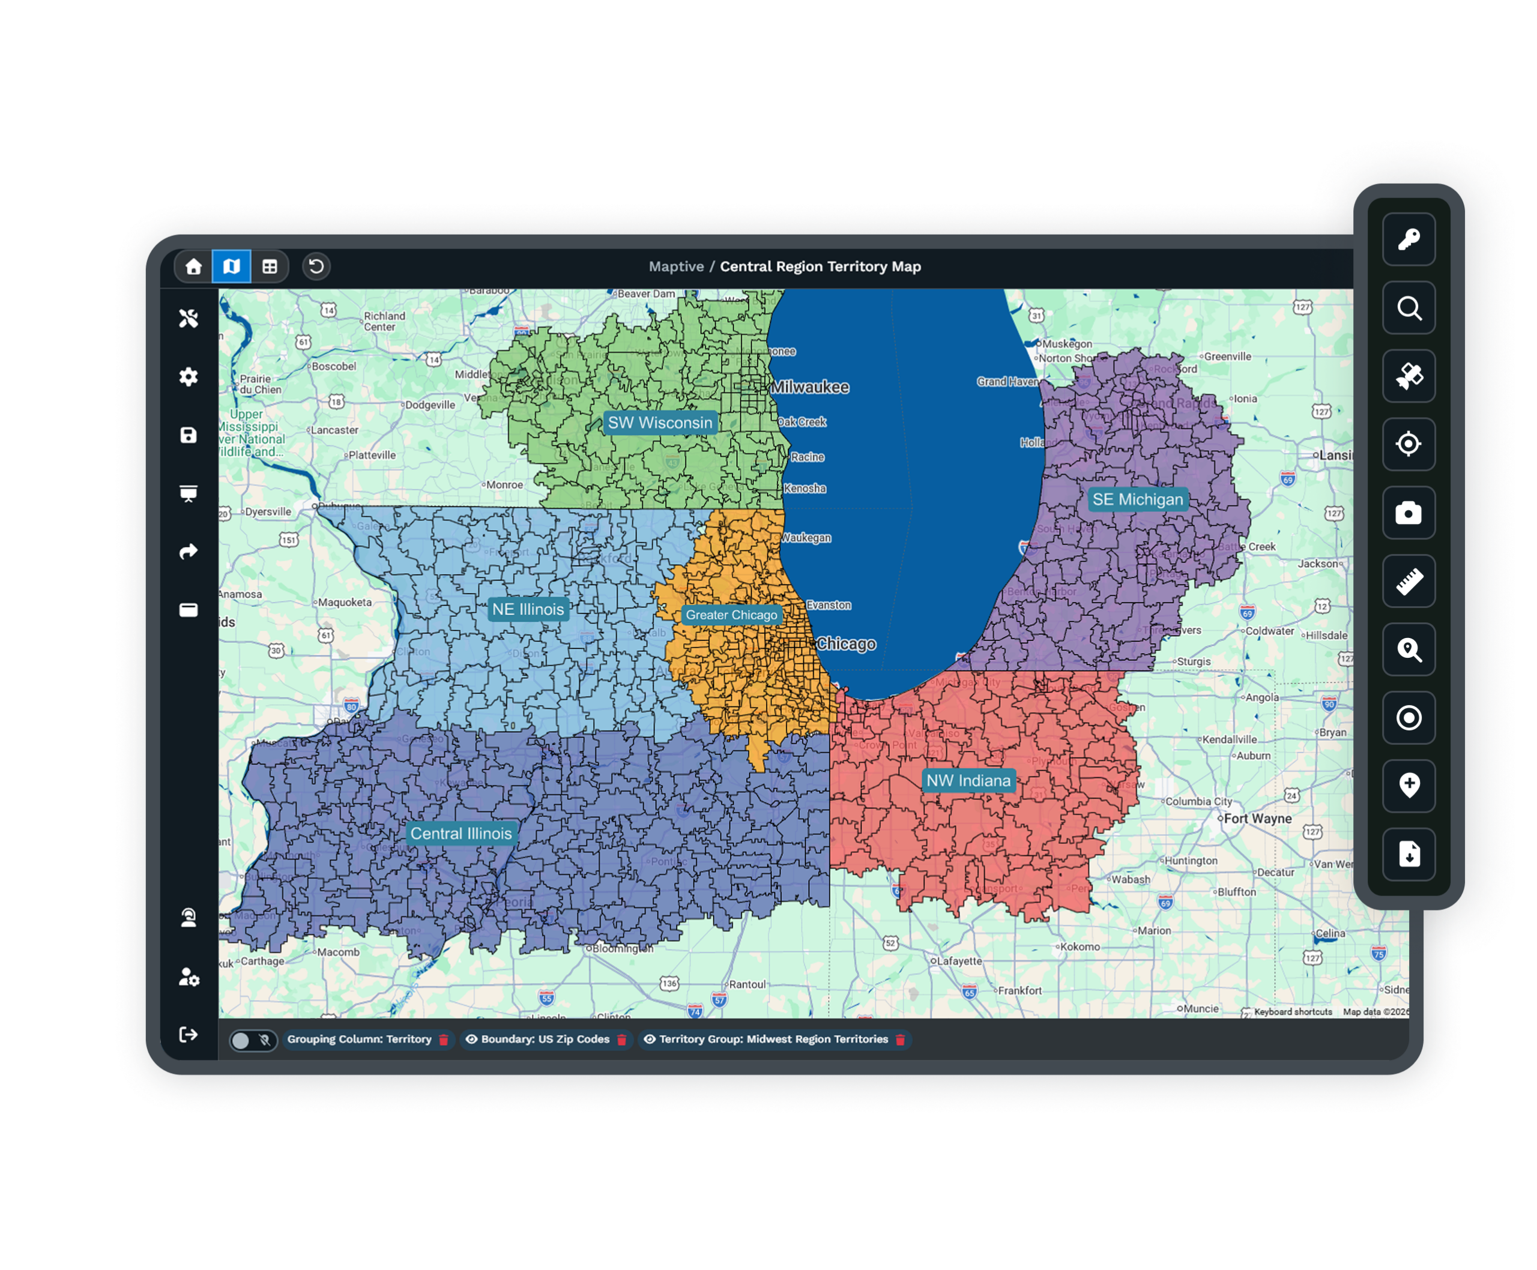
Task: Select the locate crosshair tool
Action: [x=1409, y=444]
